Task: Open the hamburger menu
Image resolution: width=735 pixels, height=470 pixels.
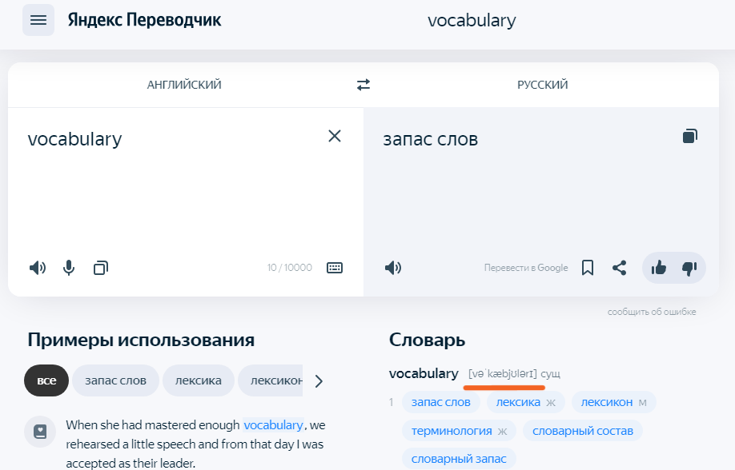Action: (x=38, y=20)
